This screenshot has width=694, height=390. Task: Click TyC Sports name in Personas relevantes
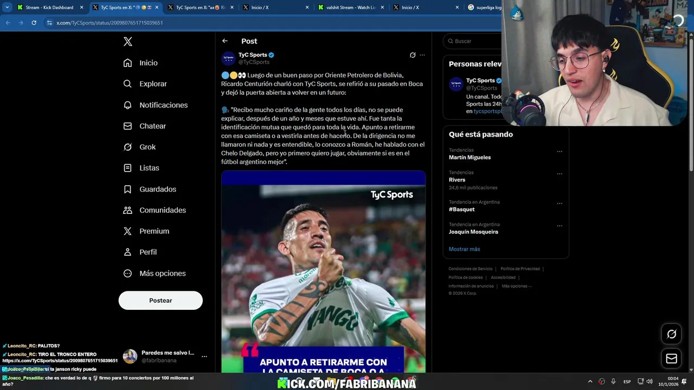pyautogui.click(x=480, y=81)
